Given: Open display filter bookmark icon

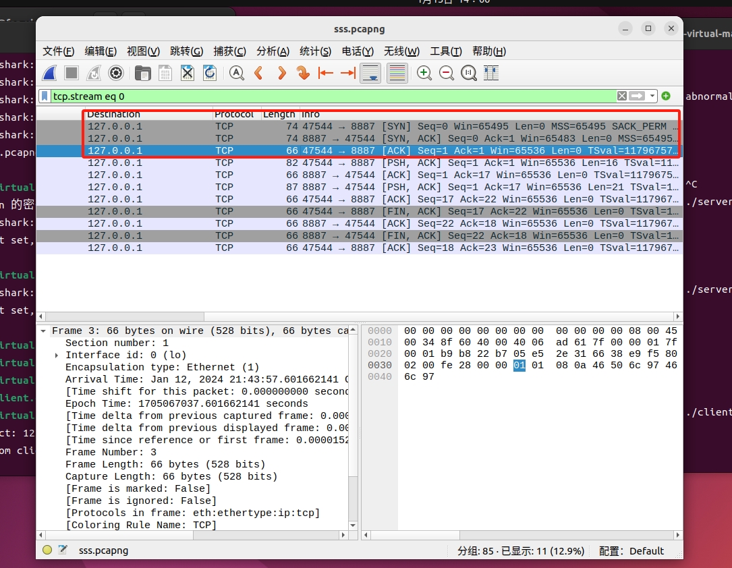Looking at the screenshot, I should (45, 96).
